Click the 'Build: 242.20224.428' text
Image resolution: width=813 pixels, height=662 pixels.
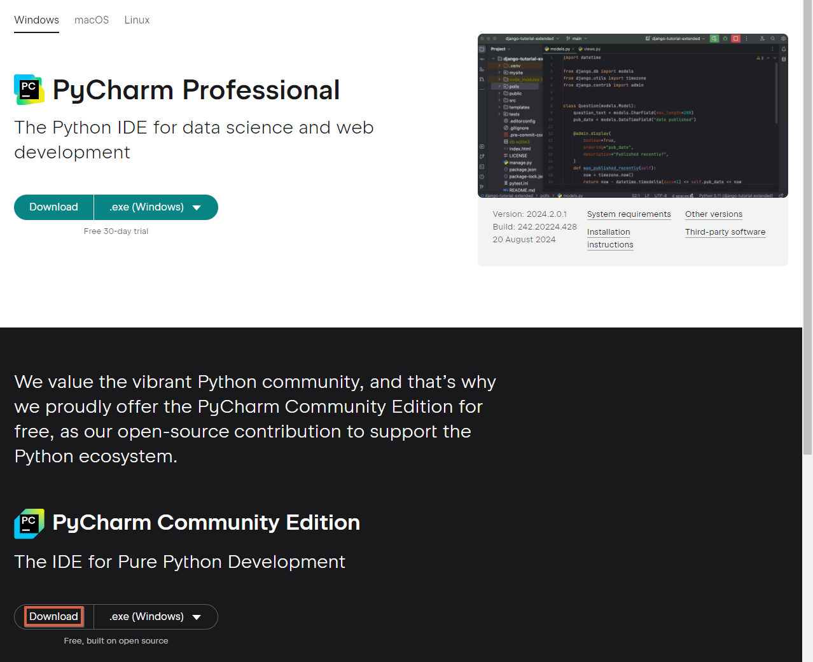(534, 227)
